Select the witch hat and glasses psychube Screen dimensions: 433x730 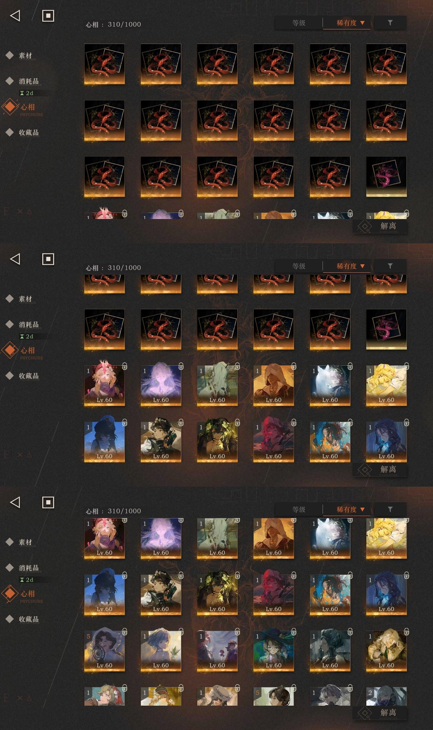[273, 651]
